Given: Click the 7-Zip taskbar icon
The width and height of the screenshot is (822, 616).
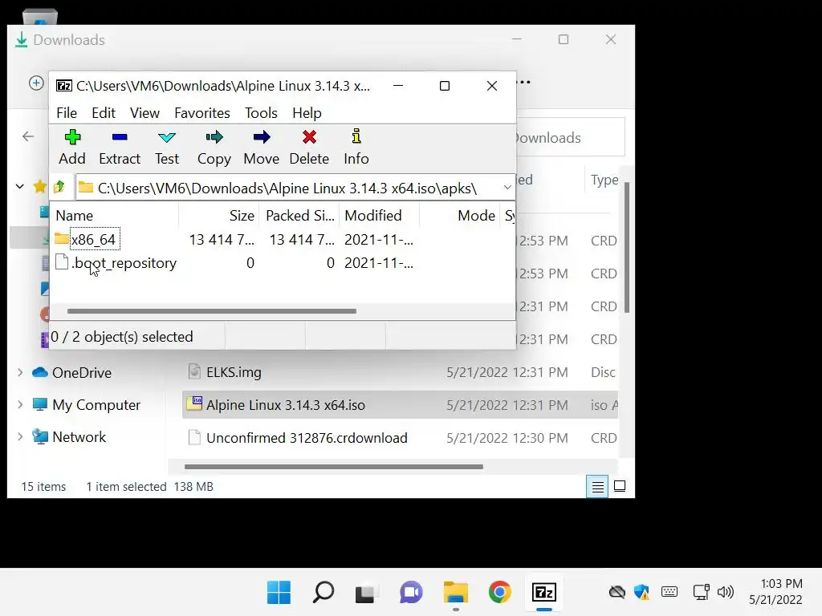Looking at the screenshot, I should (x=543, y=593).
